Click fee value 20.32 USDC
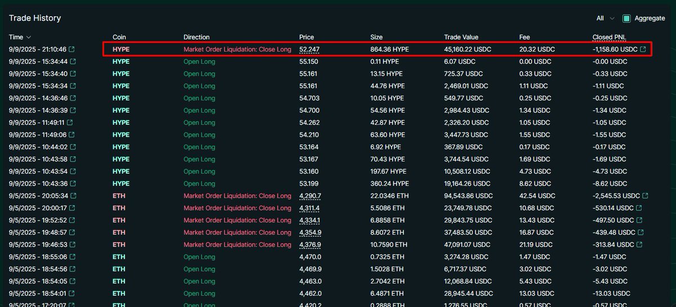 [x=537, y=49]
